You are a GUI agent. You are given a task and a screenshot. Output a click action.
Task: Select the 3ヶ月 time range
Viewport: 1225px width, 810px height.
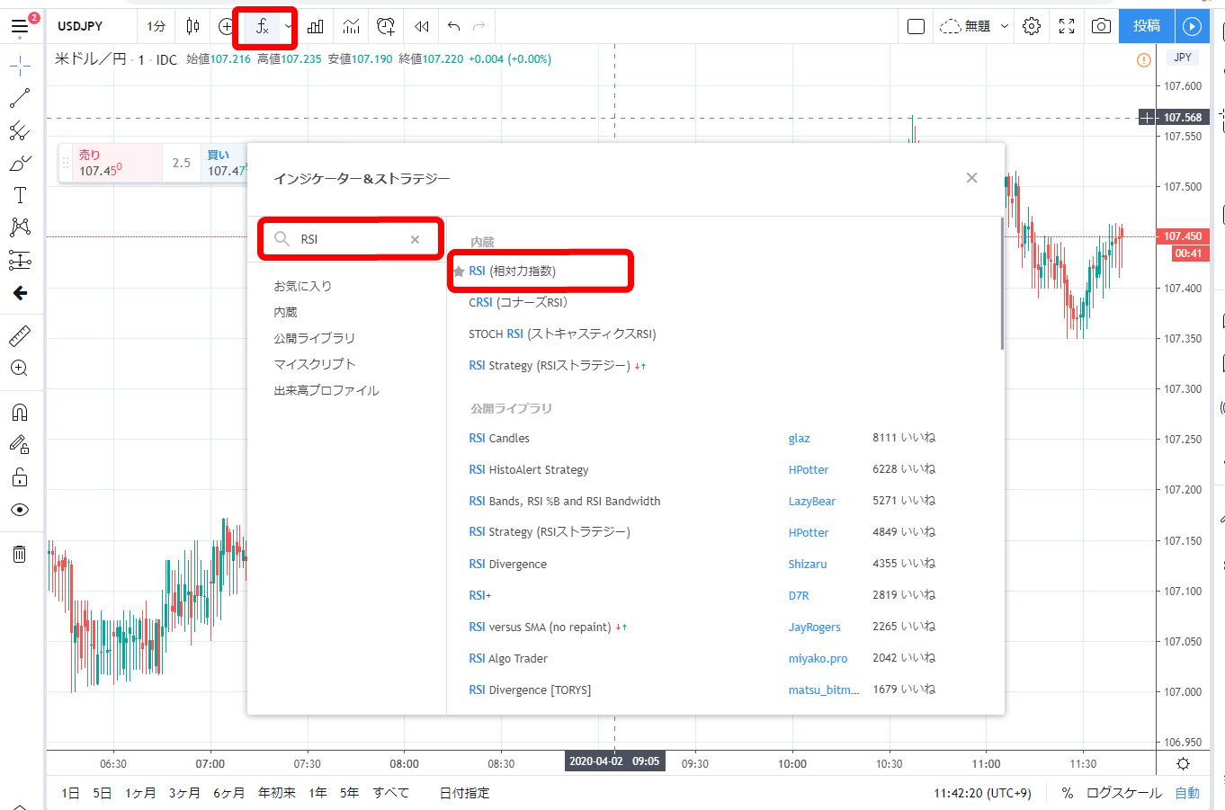(x=184, y=793)
